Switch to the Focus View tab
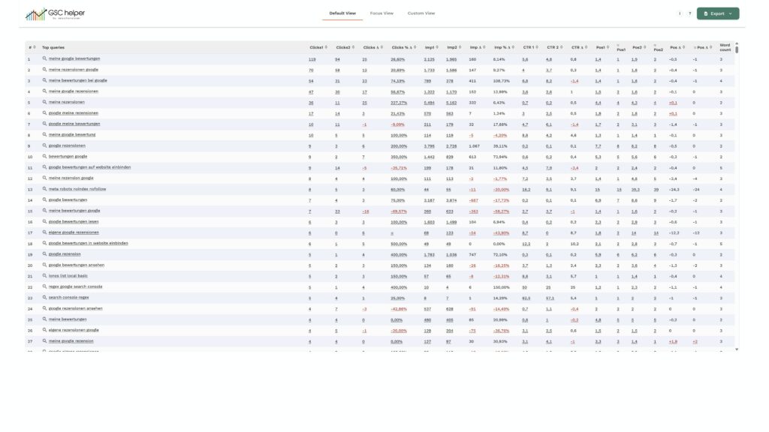 pyautogui.click(x=381, y=13)
